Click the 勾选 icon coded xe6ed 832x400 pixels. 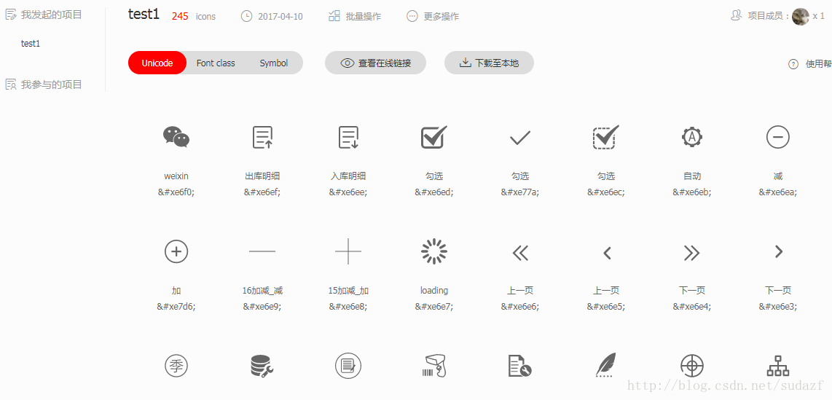tap(434, 138)
